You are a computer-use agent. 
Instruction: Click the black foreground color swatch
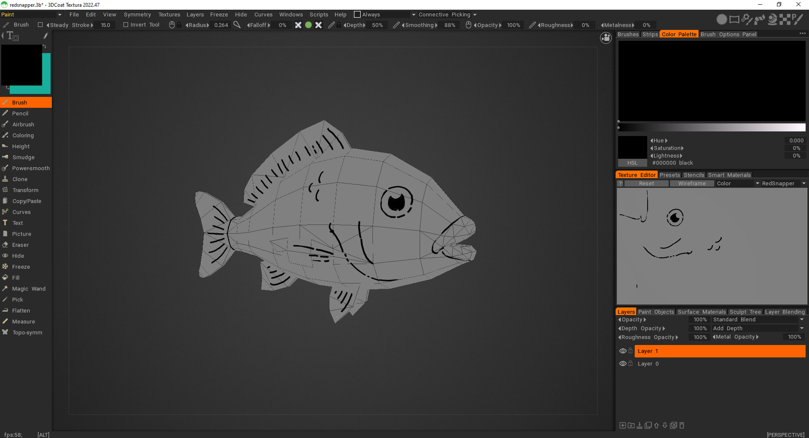[x=21, y=64]
